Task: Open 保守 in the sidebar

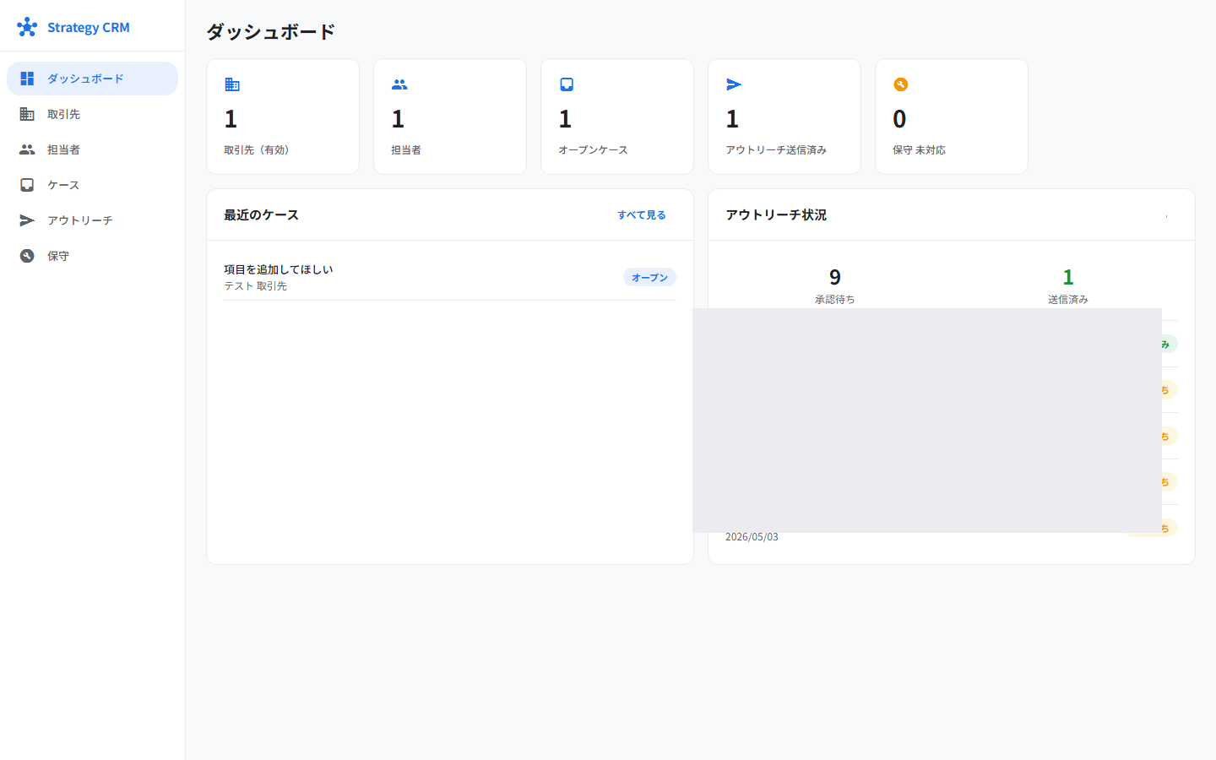Action: [93, 256]
